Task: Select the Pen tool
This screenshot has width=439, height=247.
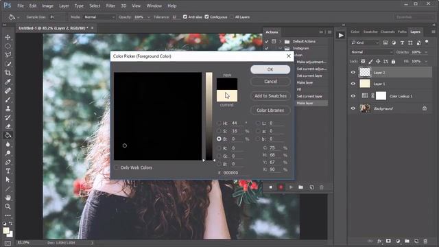Action: tap(8, 162)
